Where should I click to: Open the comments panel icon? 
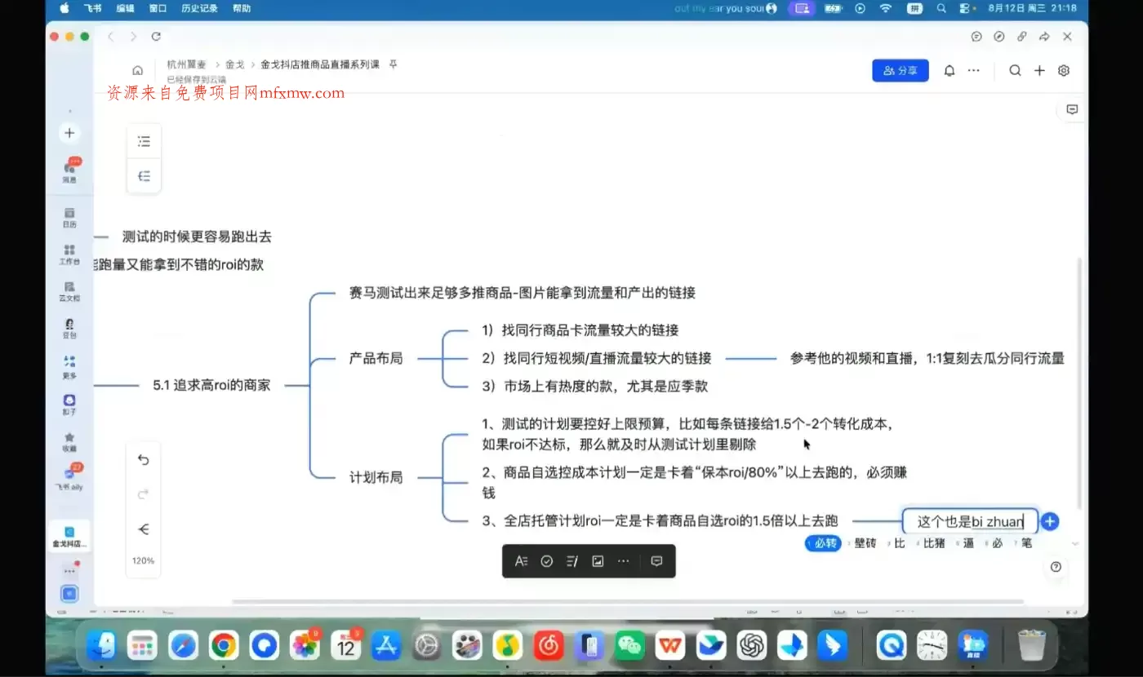[x=1073, y=109]
